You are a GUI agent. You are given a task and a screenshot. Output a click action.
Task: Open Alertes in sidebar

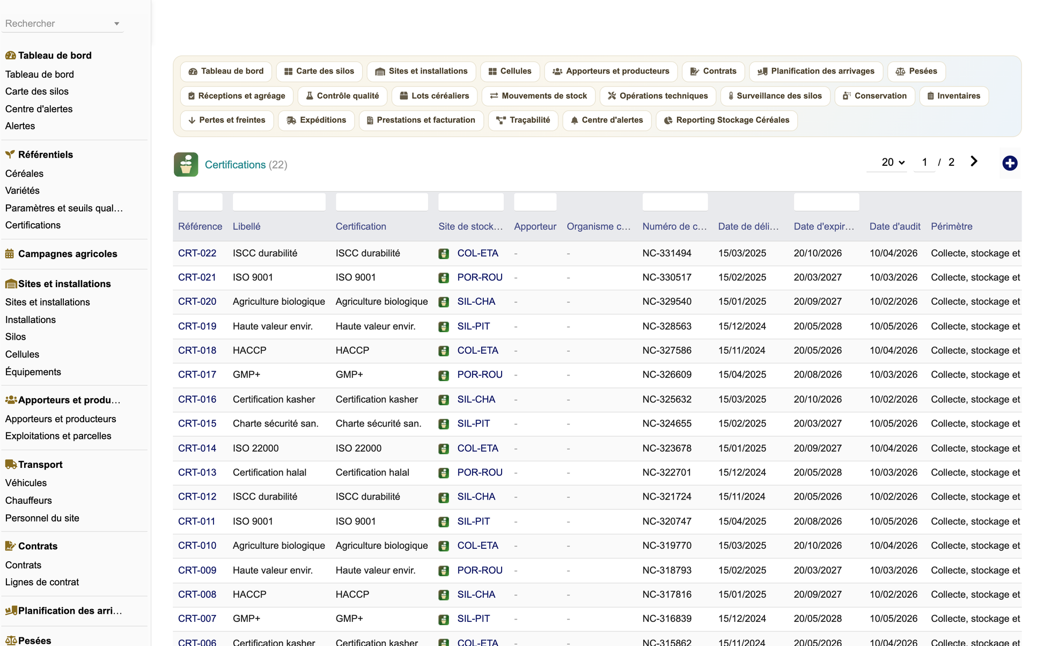20,126
